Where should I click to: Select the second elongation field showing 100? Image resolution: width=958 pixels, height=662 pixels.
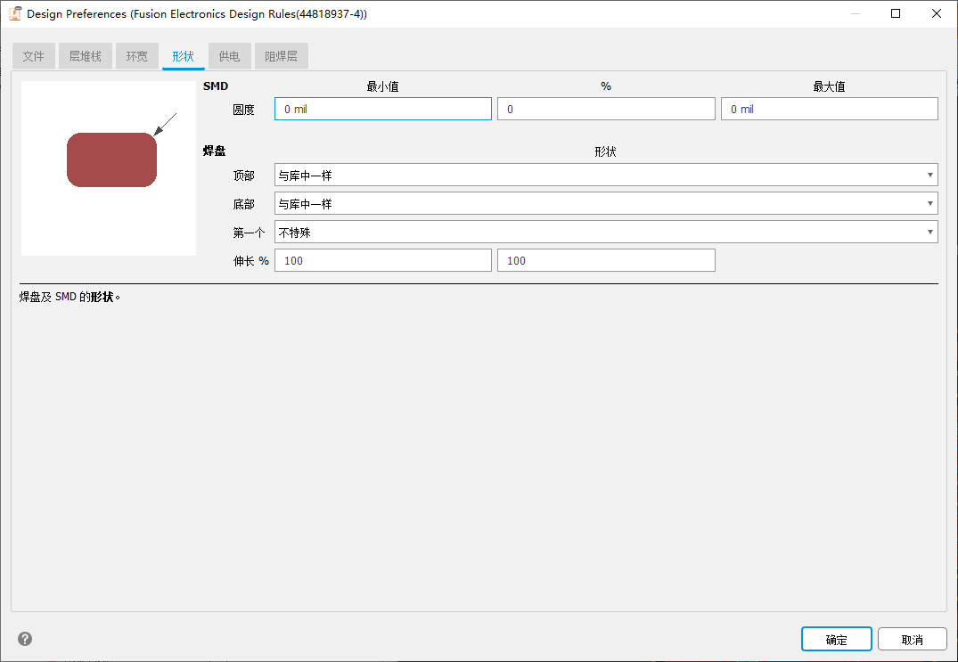(606, 259)
